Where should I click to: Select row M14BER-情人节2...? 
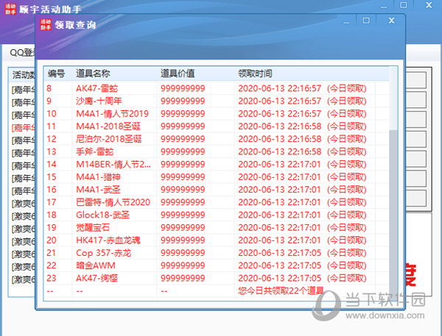(217, 165)
